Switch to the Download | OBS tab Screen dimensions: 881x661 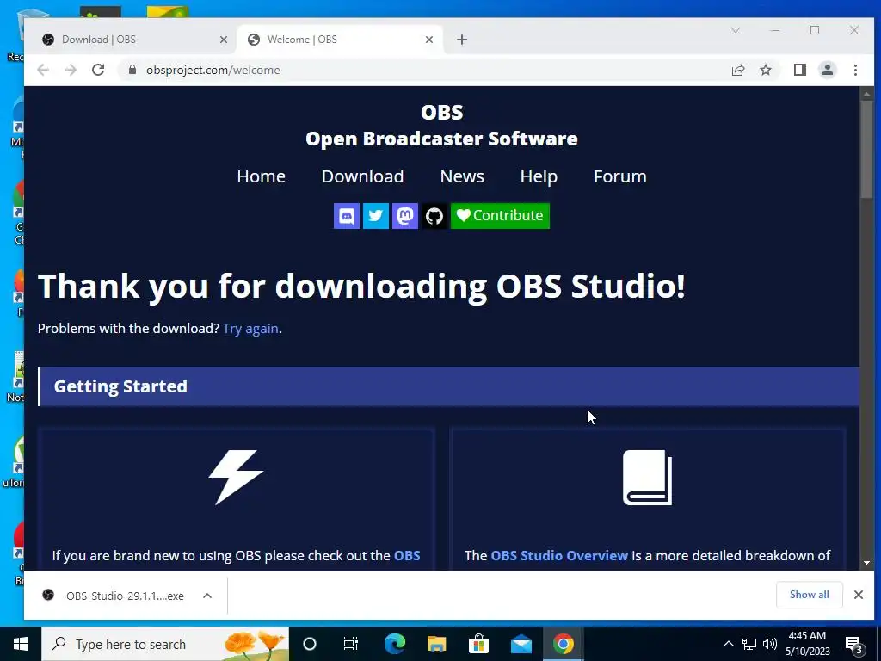pyautogui.click(x=133, y=40)
